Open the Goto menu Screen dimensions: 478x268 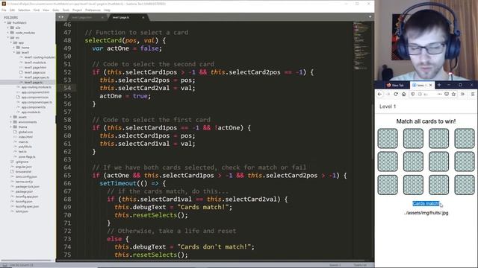click(56, 10)
